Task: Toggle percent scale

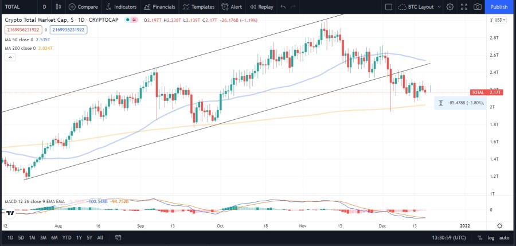Action: pyautogui.click(x=480, y=237)
